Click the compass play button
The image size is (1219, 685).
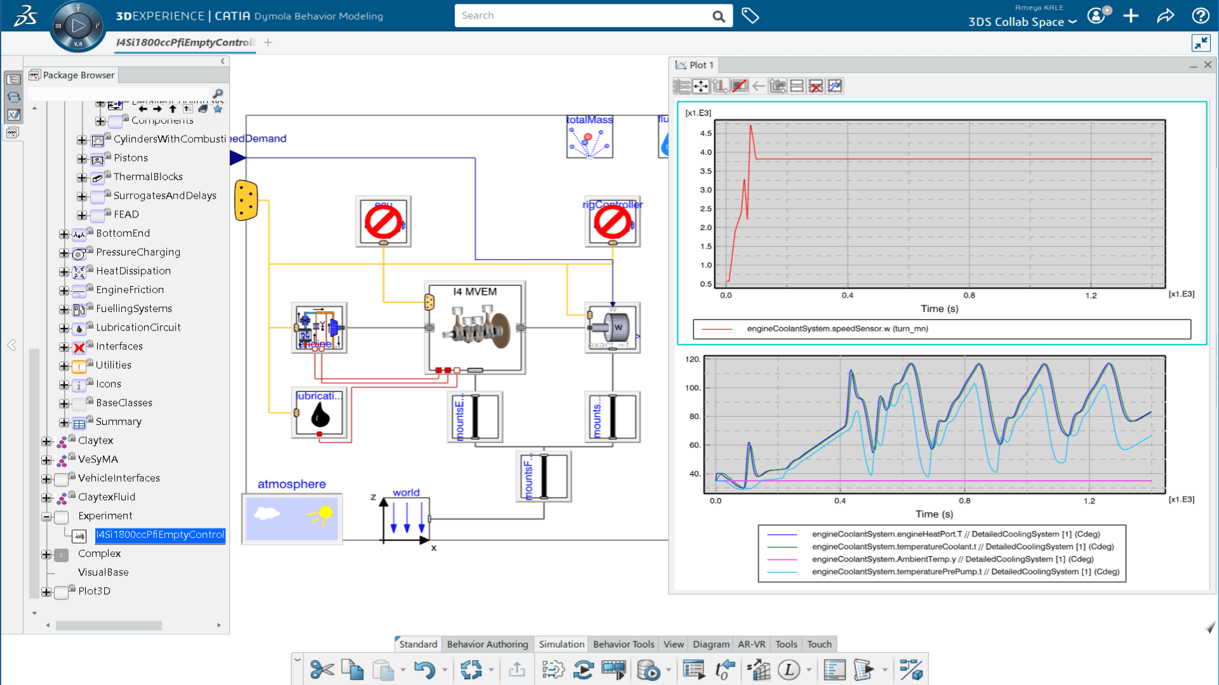[78, 26]
